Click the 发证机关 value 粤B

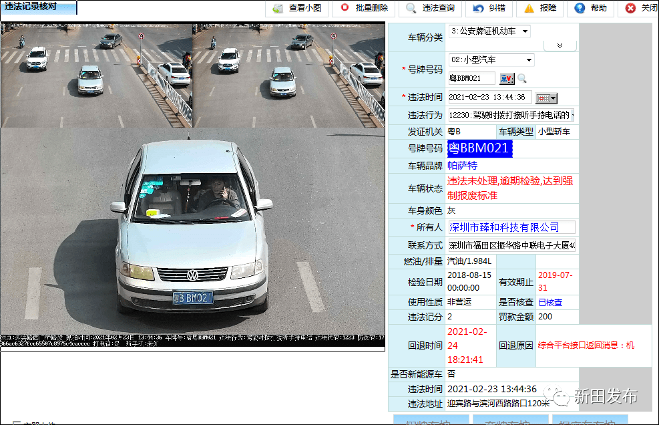pyautogui.click(x=454, y=132)
